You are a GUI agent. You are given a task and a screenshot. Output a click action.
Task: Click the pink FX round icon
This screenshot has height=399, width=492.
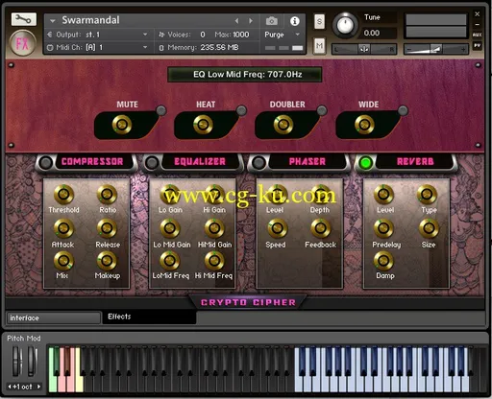tap(22, 43)
